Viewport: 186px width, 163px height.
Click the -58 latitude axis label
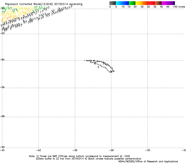point(2,116)
